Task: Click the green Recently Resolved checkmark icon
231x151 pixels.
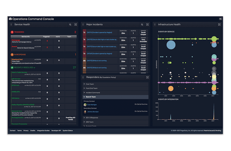Action: [x=12, y=67]
